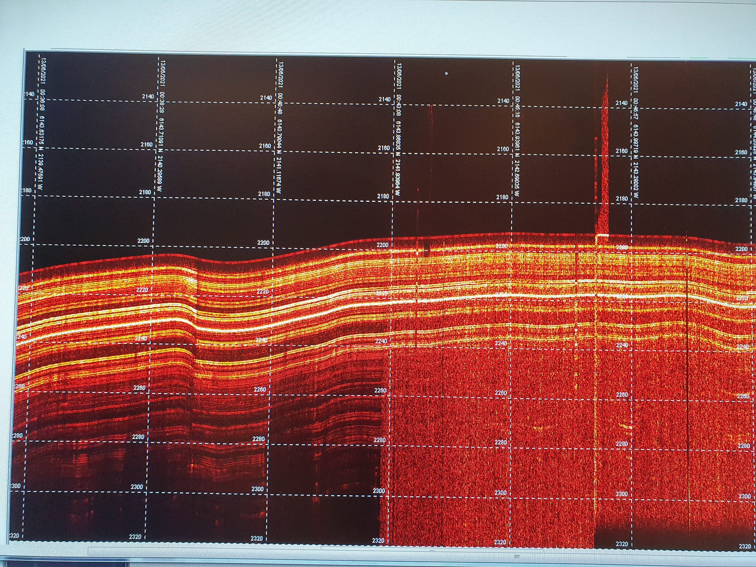This screenshot has height=567, width=756.
Task: Click the 2280 depth label beside 00:38:28
Action: tap(139, 437)
